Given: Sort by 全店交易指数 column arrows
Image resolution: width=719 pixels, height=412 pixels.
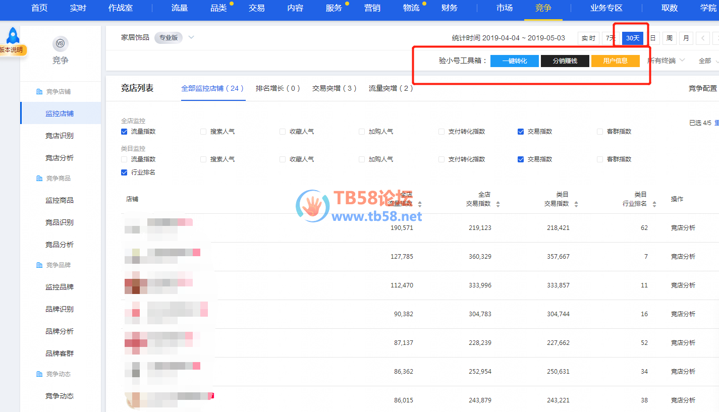Looking at the screenshot, I should (498, 204).
